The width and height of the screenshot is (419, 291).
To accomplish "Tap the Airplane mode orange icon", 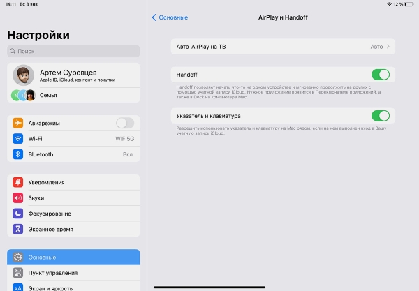I will pyautogui.click(x=17, y=123).
